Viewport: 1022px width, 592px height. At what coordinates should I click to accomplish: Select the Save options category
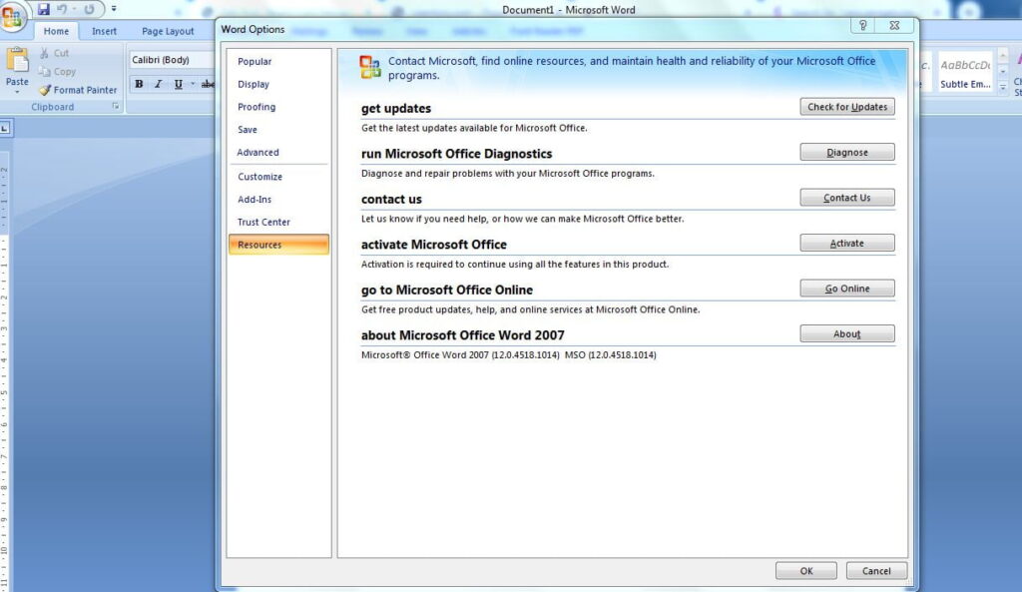[x=279, y=130]
